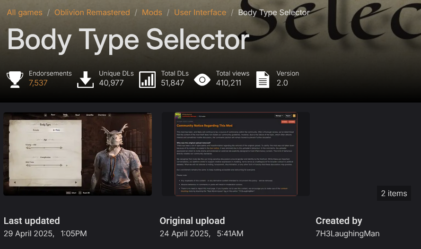Click Body Type Selector breadcrumb text
The image size is (421, 249).
coord(274,13)
